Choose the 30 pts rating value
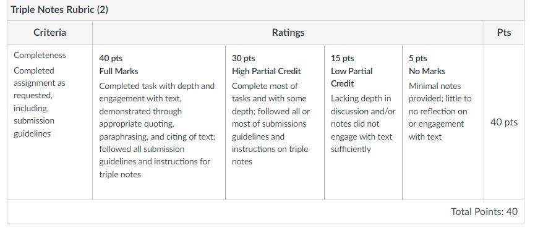This screenshot has height=236, width=543. 244,58
